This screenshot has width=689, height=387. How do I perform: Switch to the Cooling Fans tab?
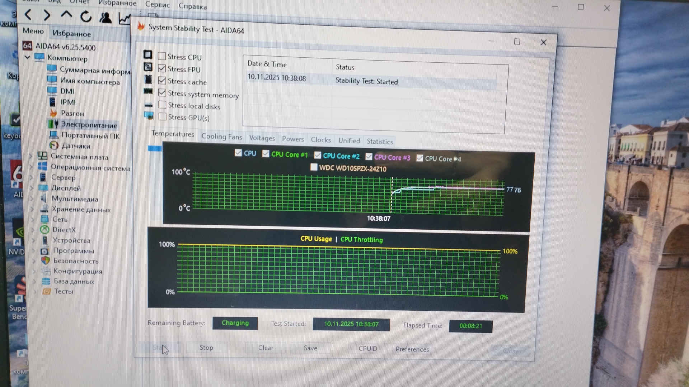click(221, 137)
